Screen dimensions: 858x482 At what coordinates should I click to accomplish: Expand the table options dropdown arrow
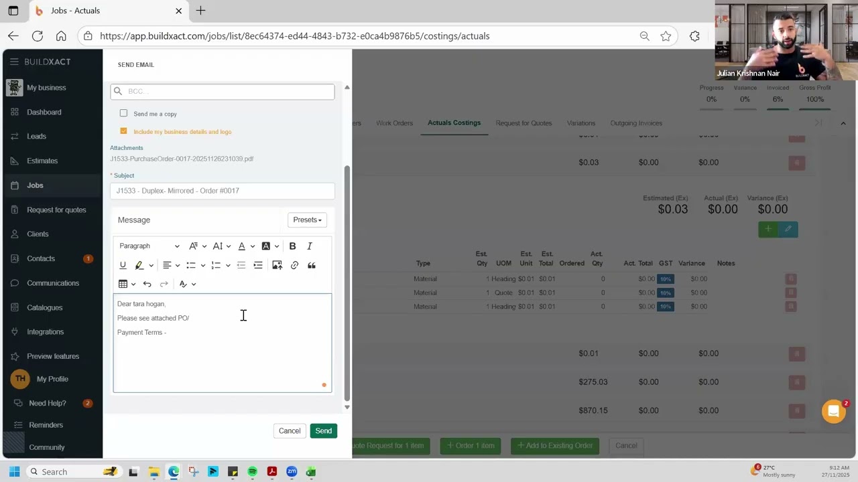133,285
